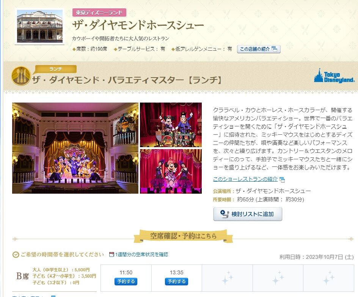Click the テーブルサービス：有 info text

[140, 49]
